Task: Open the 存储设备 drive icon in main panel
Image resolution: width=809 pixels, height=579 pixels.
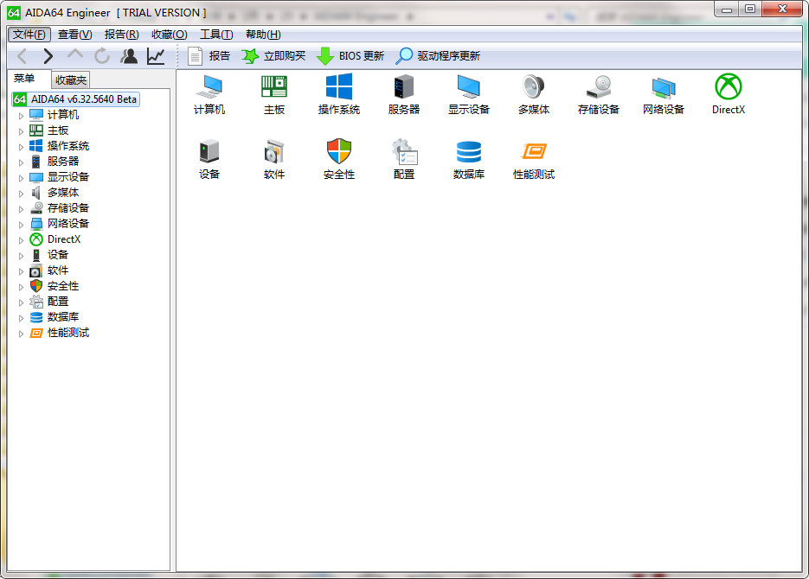Action: click(x=599, y=95)
